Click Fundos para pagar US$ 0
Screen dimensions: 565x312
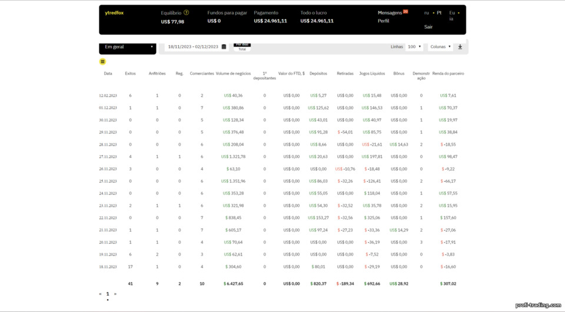pos(214,21)
